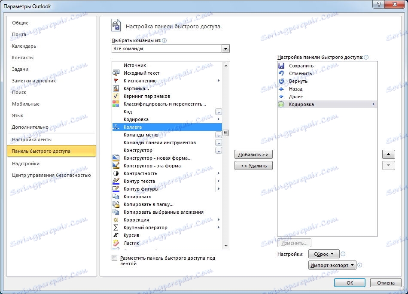Viewport: 408px width, 294px height.
Task: Open the Настройка ленты category
Action: click(32, 139)
